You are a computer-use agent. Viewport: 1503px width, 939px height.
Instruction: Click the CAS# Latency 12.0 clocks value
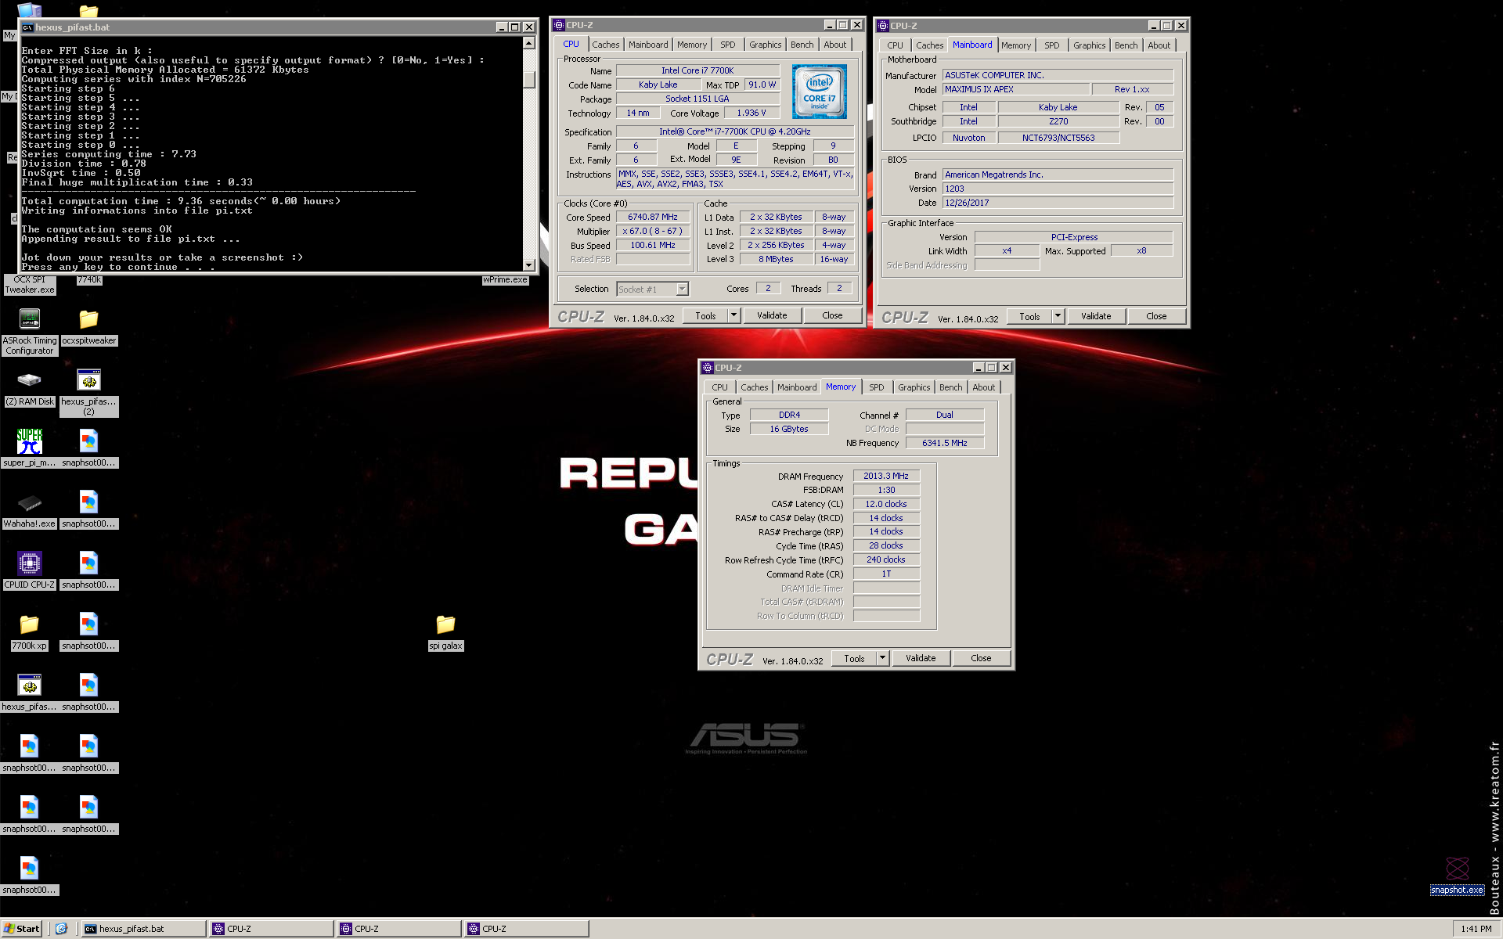886,504
